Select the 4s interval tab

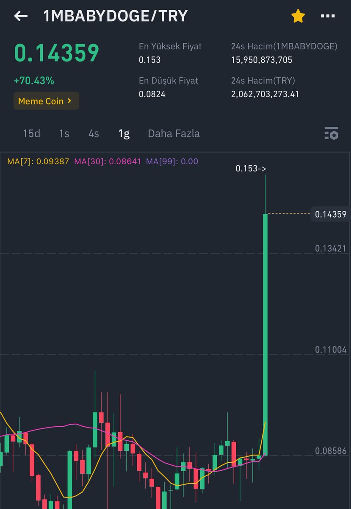tap(94, 134)
